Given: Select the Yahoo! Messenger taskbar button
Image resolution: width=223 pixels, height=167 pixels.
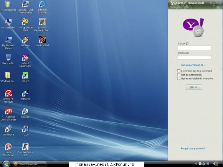Looking at the screenshot, I should click(29, 164).
